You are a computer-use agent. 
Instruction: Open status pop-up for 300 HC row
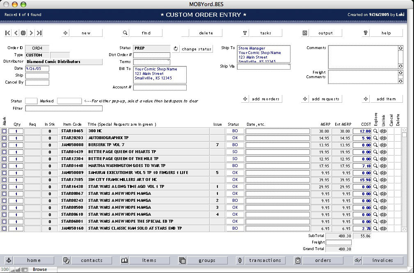tap(235, 131)
